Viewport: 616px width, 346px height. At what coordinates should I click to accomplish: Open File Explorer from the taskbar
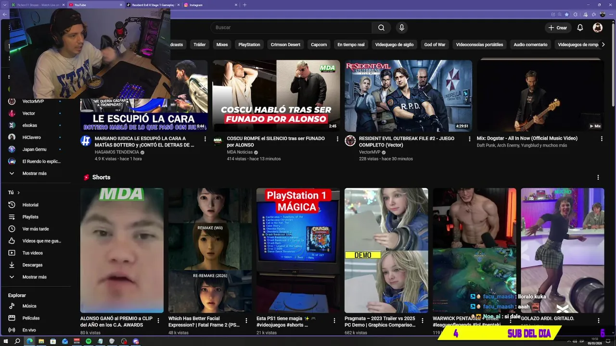coord(41,341)
